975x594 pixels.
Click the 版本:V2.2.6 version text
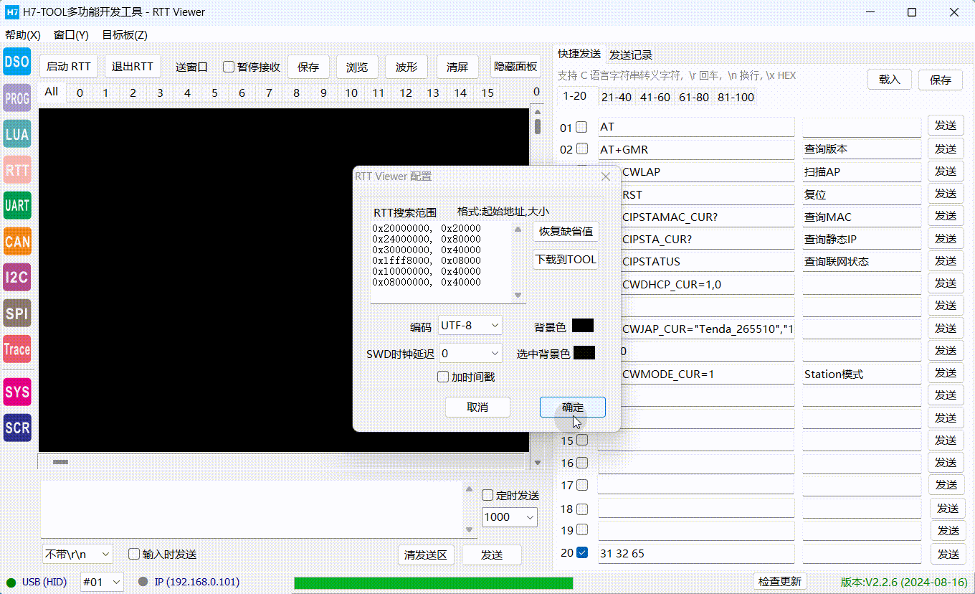pos(904,582)
